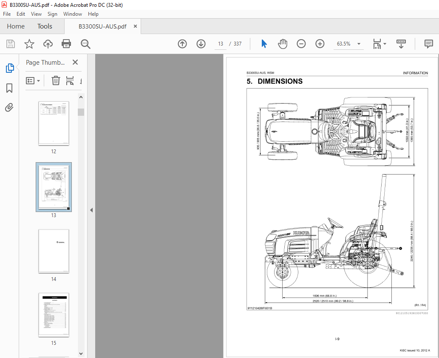
Task: Open the Bookmarks panel icon
Action: (x=9, y=88)
